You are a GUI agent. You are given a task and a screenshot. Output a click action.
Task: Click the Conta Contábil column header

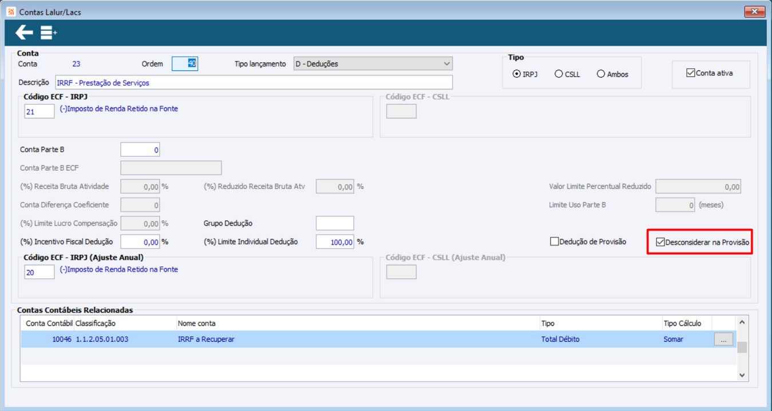coord(49,323)
